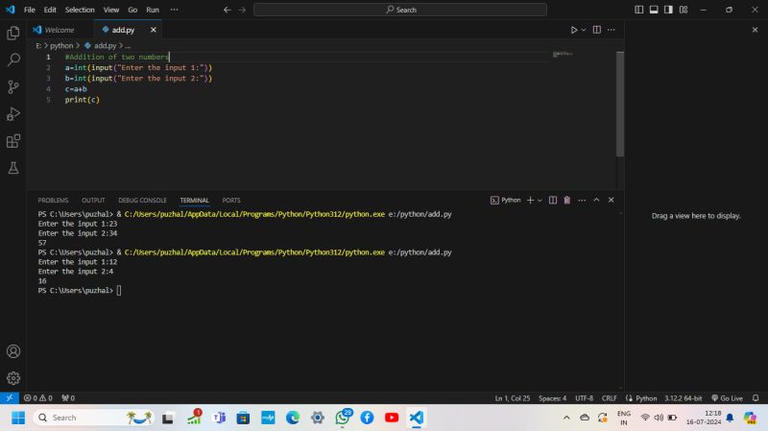Close the terminal panel
Viewport: 768px width, 431px height.
(611, 200)
